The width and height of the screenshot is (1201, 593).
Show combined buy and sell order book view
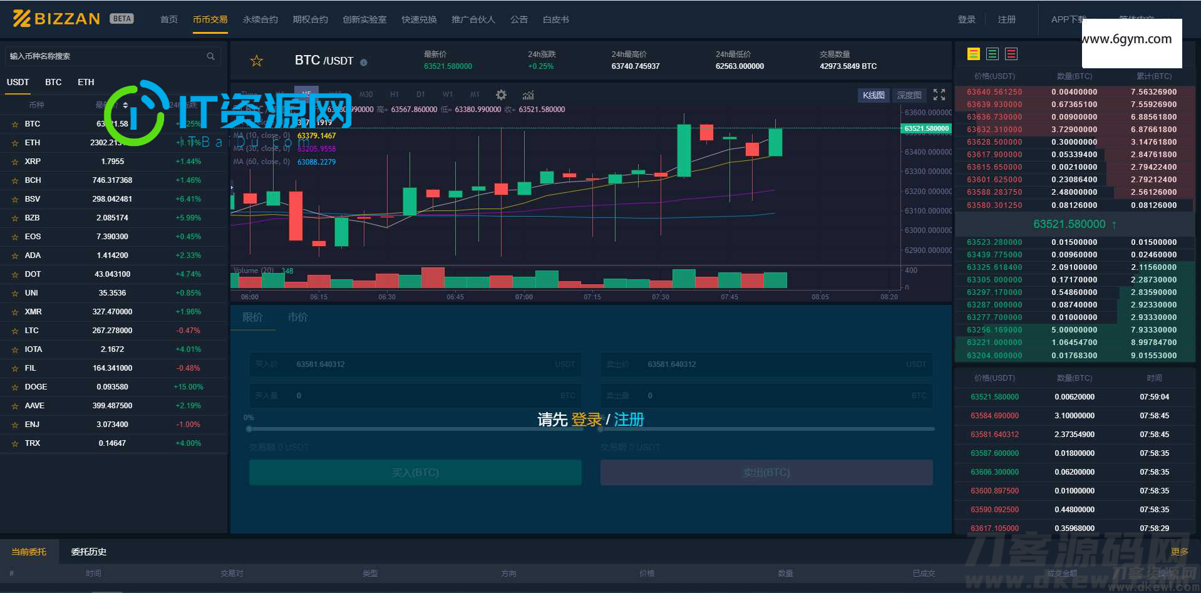click(974, 54)
